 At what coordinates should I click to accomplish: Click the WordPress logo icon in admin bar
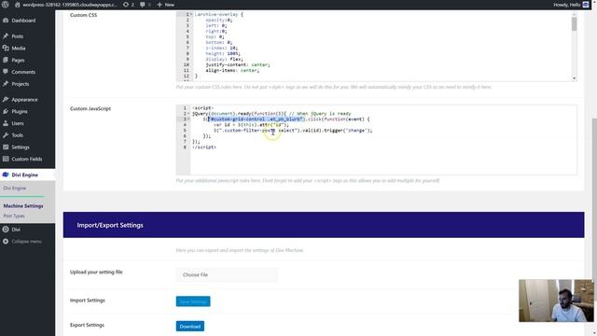(6, 5)
